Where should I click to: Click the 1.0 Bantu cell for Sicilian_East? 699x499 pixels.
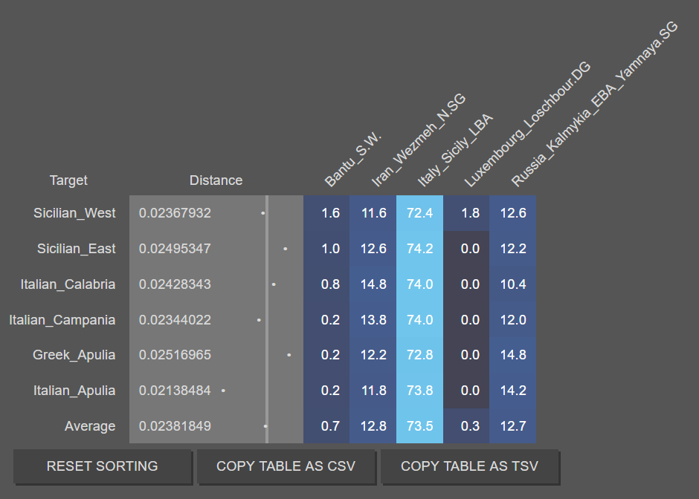pyautogui.click(x=326, y=249)
